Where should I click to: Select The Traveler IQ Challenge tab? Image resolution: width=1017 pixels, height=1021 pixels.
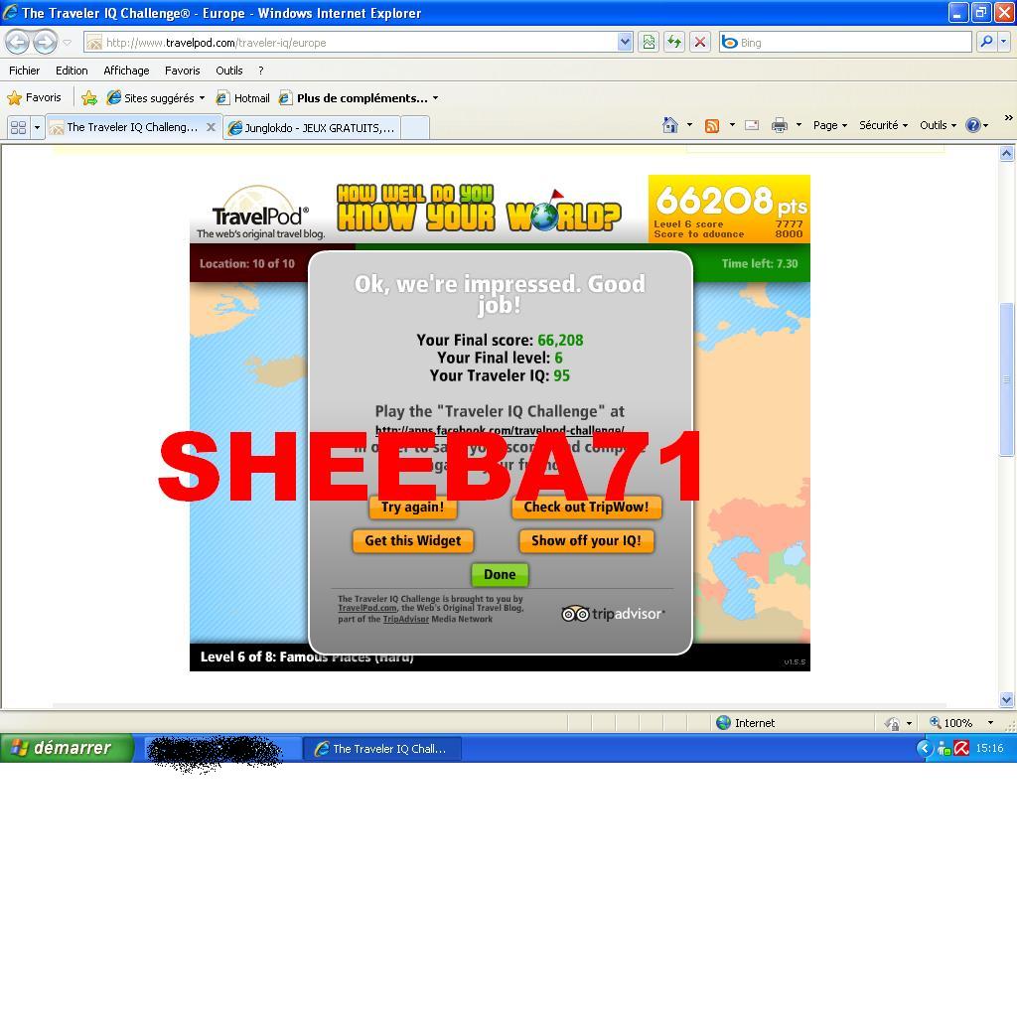(132, 127)
